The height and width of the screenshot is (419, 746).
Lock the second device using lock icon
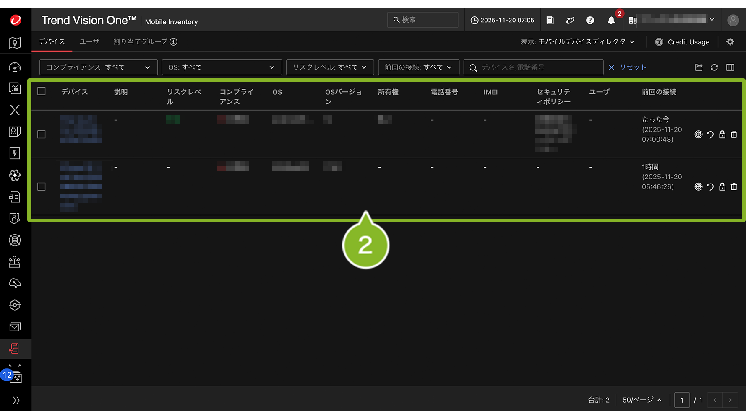tap(722, 187)
